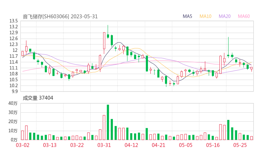This screenshot has width=257, height=153.
Task: Click the chart title 音飞储存[SH603066] 2023-05-31
Action: [x=60, y=16]
